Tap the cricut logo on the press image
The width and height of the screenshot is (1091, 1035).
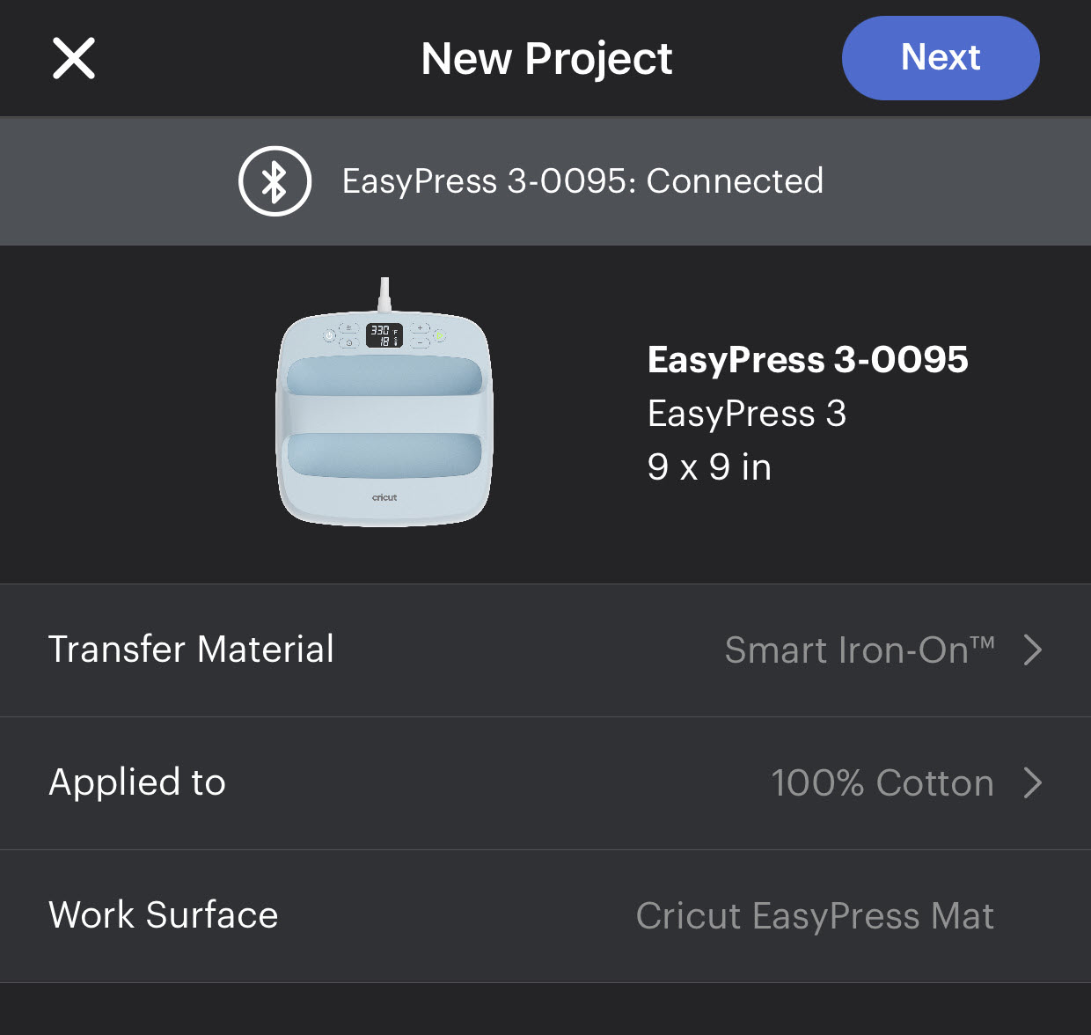(x=384, y=497)
